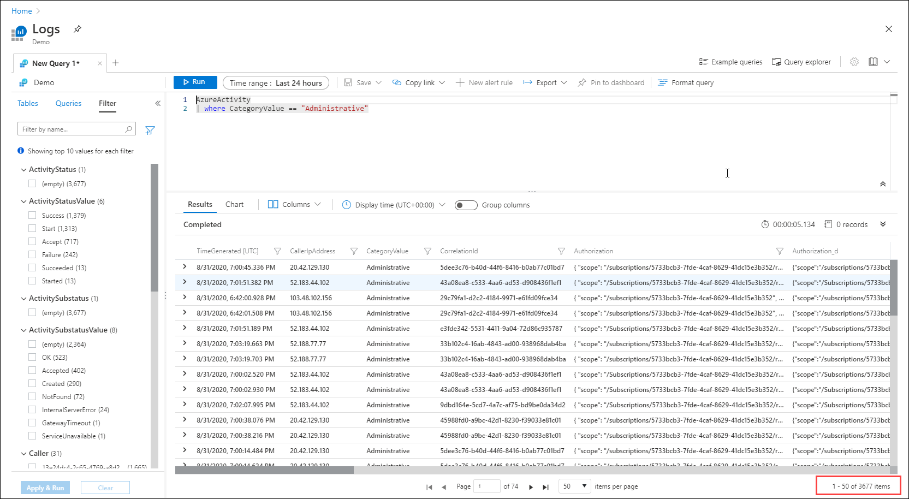Run the query

pos(195,82)
